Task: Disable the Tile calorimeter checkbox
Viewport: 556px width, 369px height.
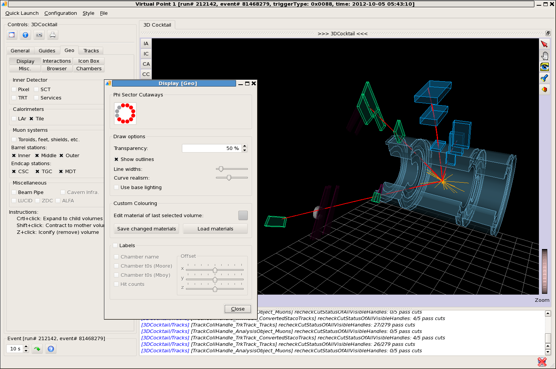Action: (x=32, y=119)
